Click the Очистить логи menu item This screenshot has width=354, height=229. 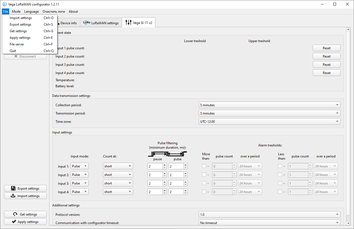(x=54, y=12)
